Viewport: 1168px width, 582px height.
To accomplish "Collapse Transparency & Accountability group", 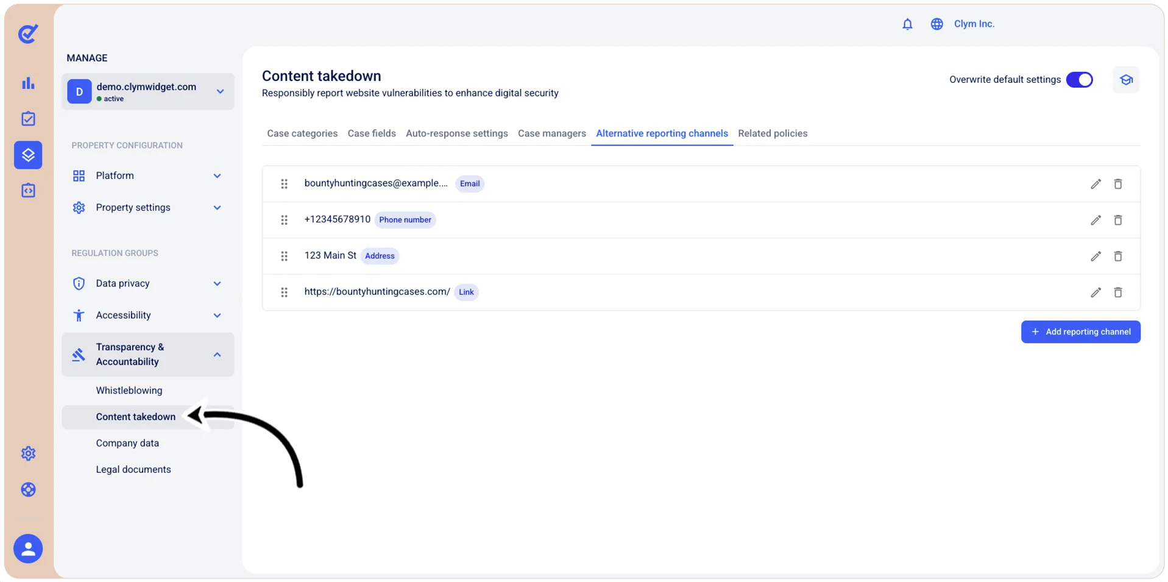I will click(x=147, y=355).
